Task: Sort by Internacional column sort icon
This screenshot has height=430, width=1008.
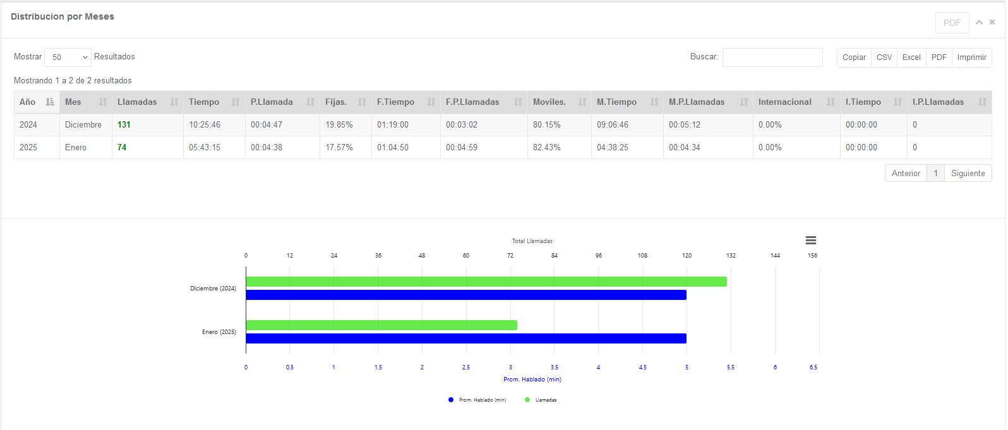Action: click(x=831, y=102)
